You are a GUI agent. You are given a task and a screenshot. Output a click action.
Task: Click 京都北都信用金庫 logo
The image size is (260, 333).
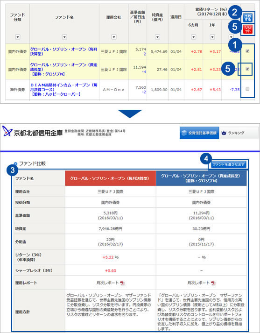pos(33,131)
